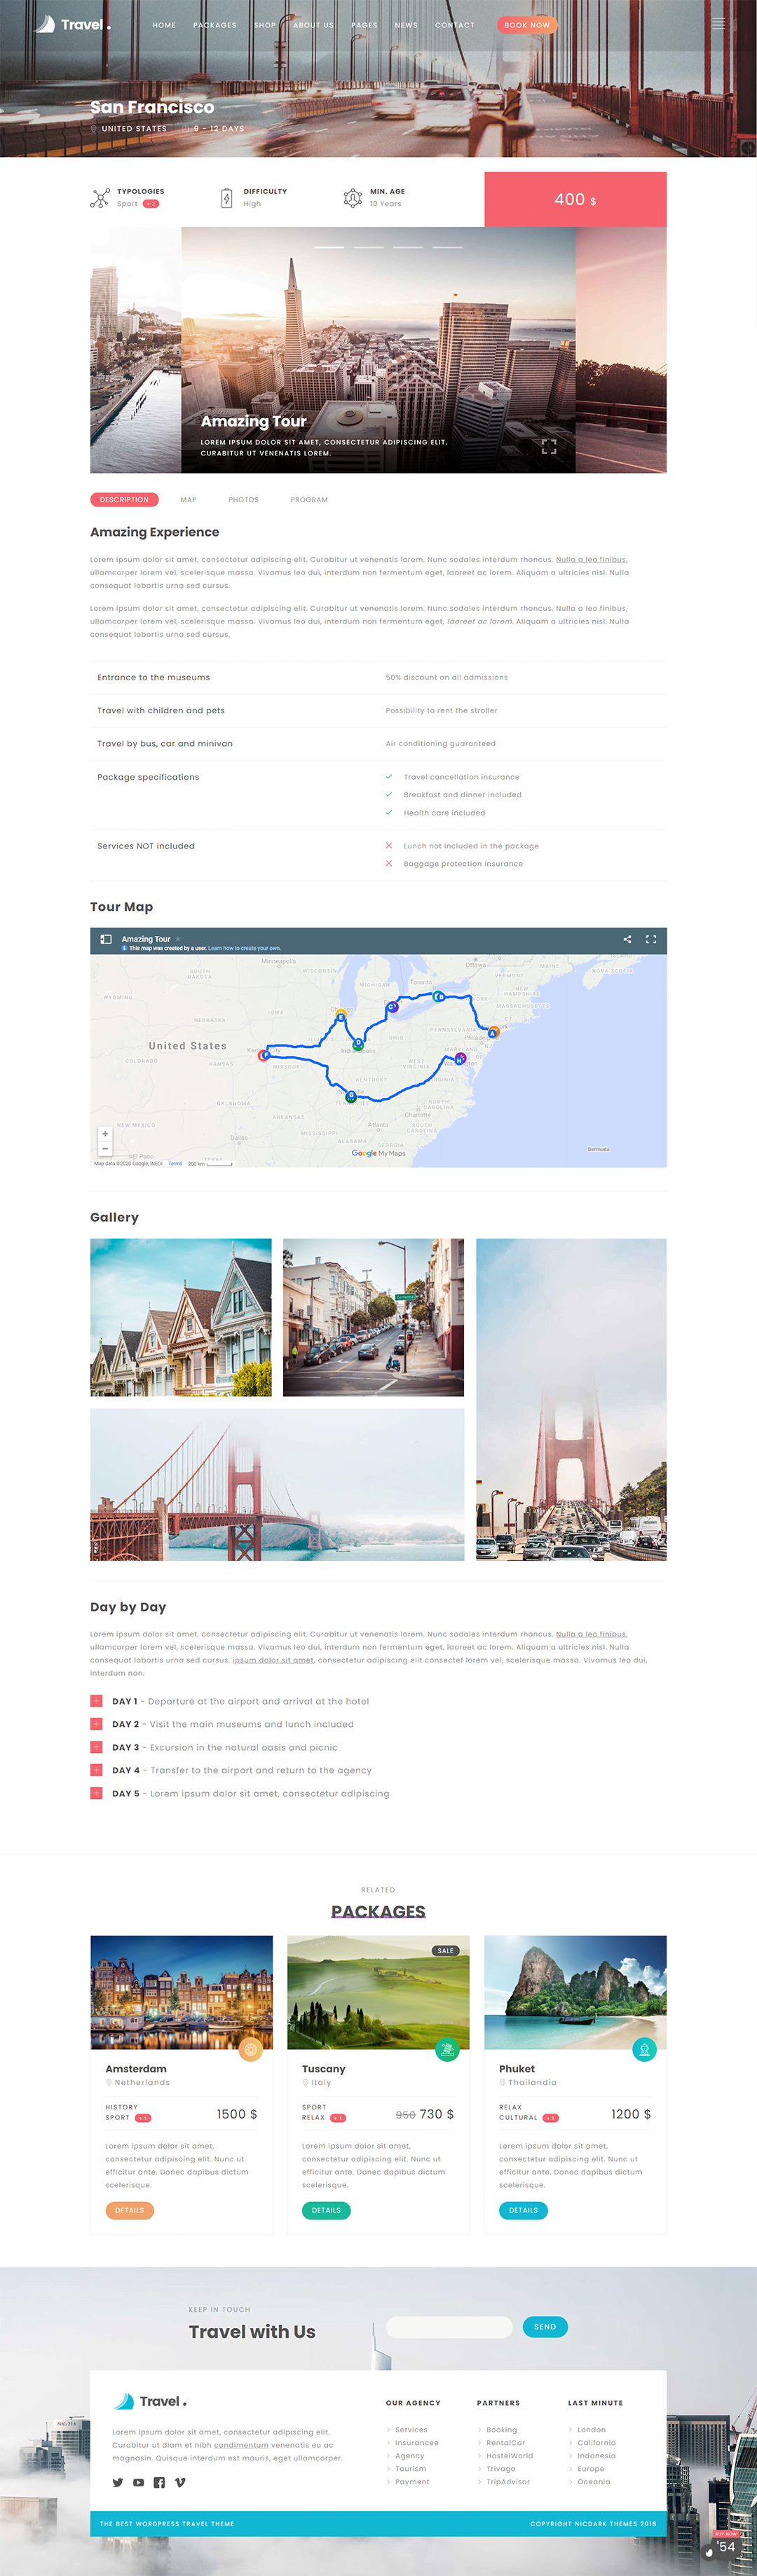Screen dimensions: 757x2576
Task: Click the Typologies network icon
Action: pos(100,198)
